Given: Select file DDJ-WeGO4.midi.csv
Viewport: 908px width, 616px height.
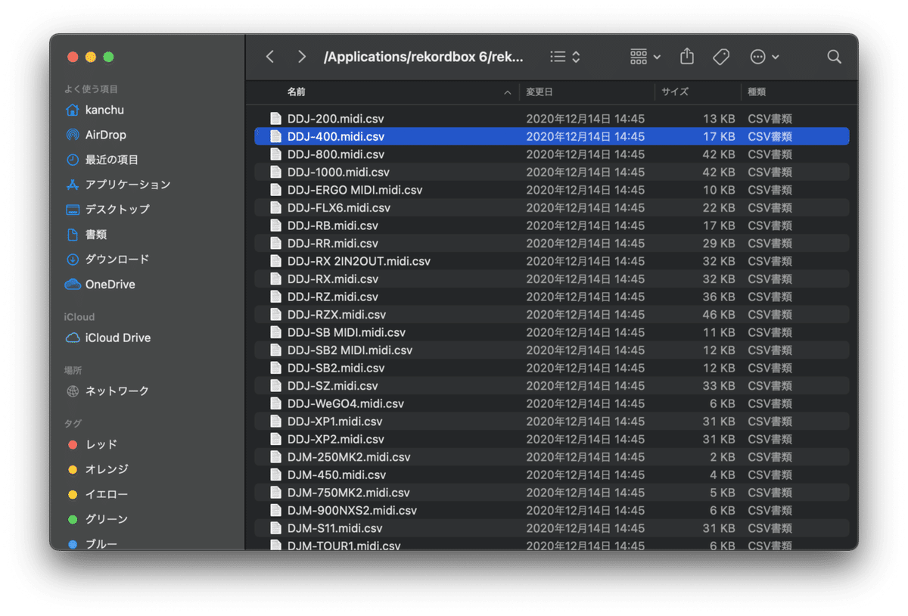Looking at the screenshot, I should point(552,403).
